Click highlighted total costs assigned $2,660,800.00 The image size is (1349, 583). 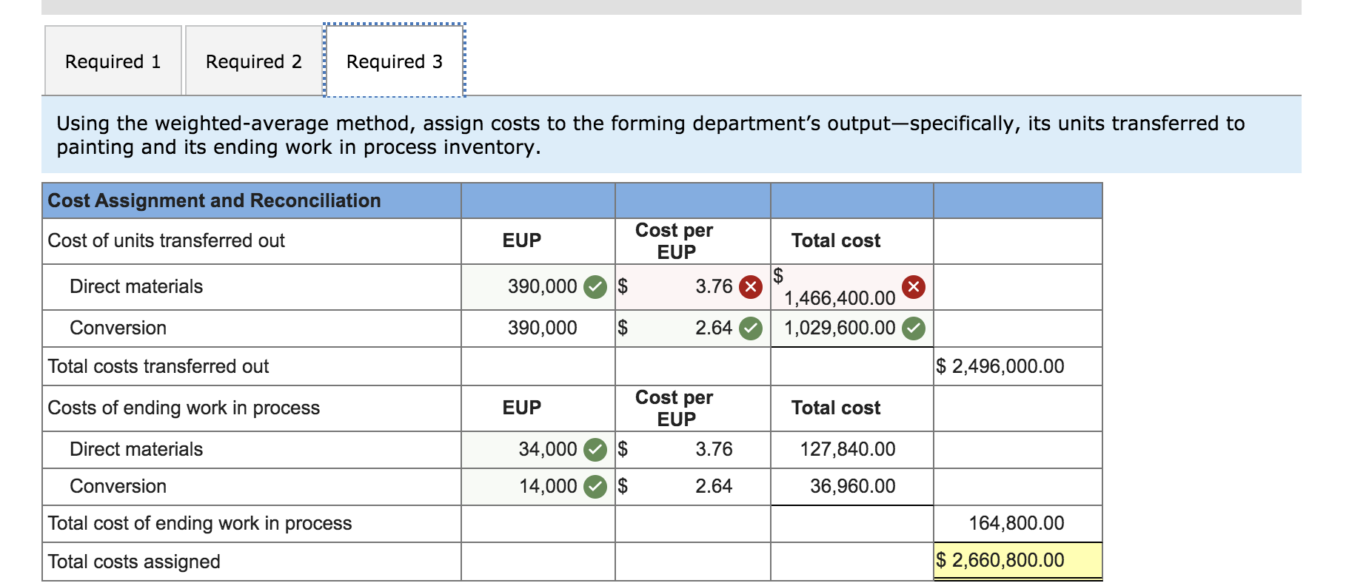pos(1018,561)
